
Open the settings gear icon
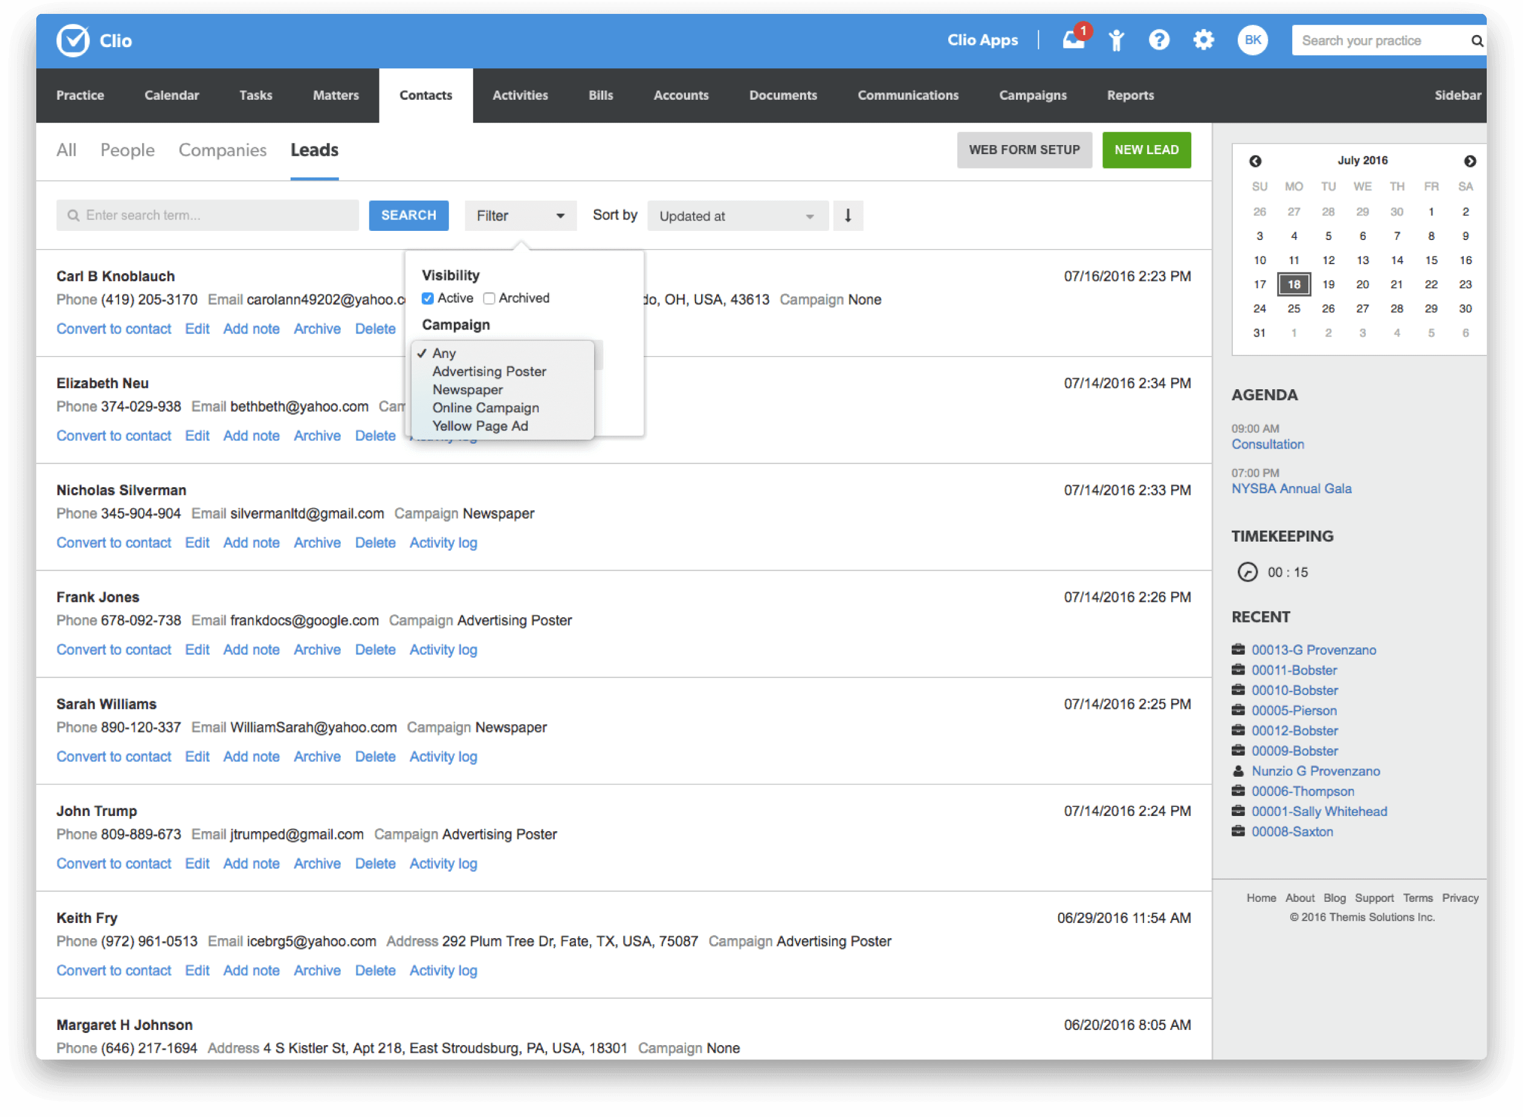click(1203, 40)
